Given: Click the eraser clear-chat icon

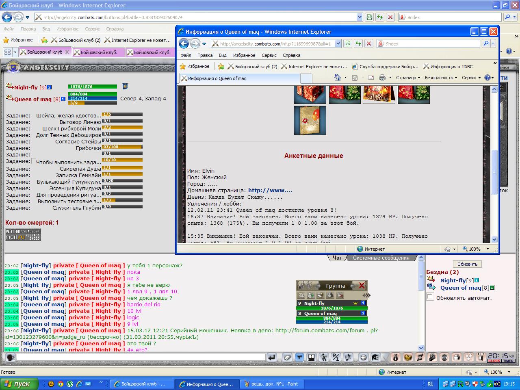Looking at the screenshot, I should [287, 357].
